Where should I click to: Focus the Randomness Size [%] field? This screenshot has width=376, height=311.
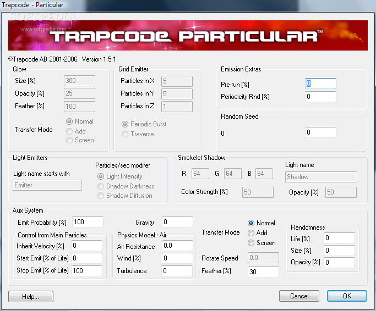coord(339,251)
